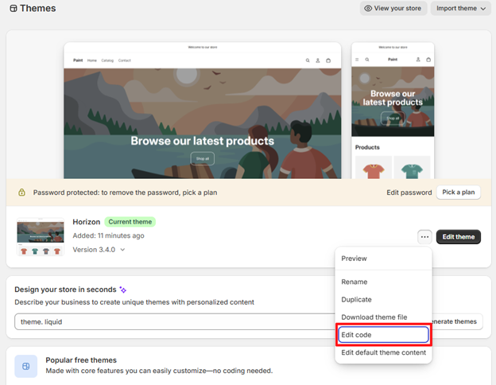Screen dimensions: 496x385
Task: Expand the Import theme dropdown
Action: tap(460, 8)
